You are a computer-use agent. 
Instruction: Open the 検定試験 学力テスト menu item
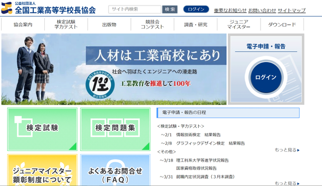66,25
